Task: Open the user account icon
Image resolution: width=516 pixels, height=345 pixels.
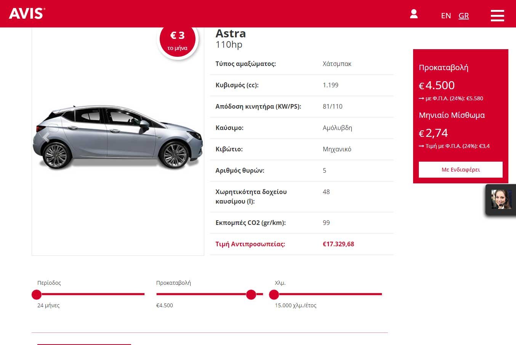Action: [x=414, y=14]
